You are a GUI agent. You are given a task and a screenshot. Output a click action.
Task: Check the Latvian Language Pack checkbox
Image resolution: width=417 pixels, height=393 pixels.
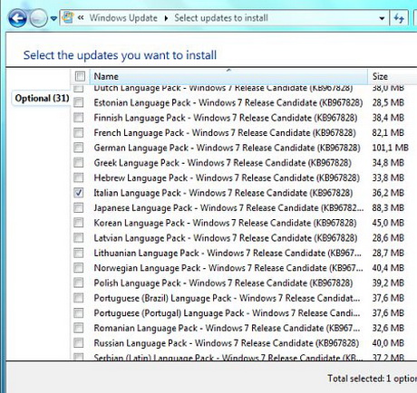coord(79,238)
